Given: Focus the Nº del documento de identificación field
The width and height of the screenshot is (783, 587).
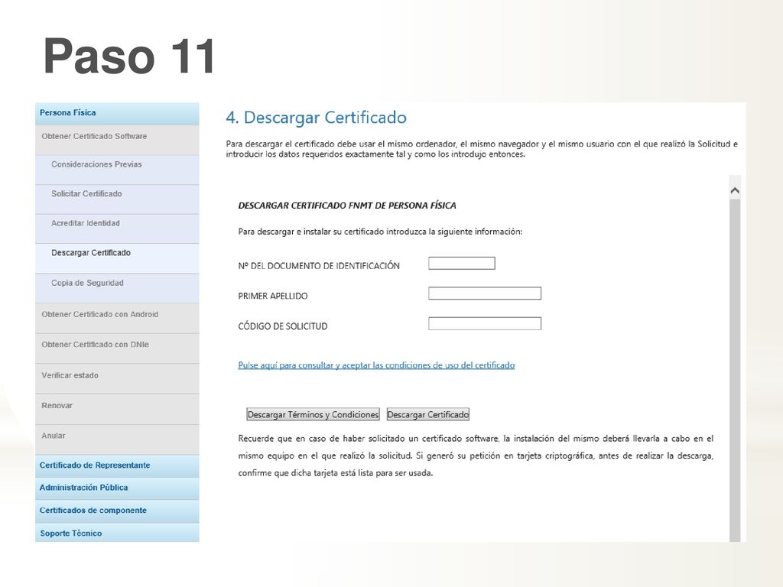Looking at the screenshot, I should click(x=461, y=264).
